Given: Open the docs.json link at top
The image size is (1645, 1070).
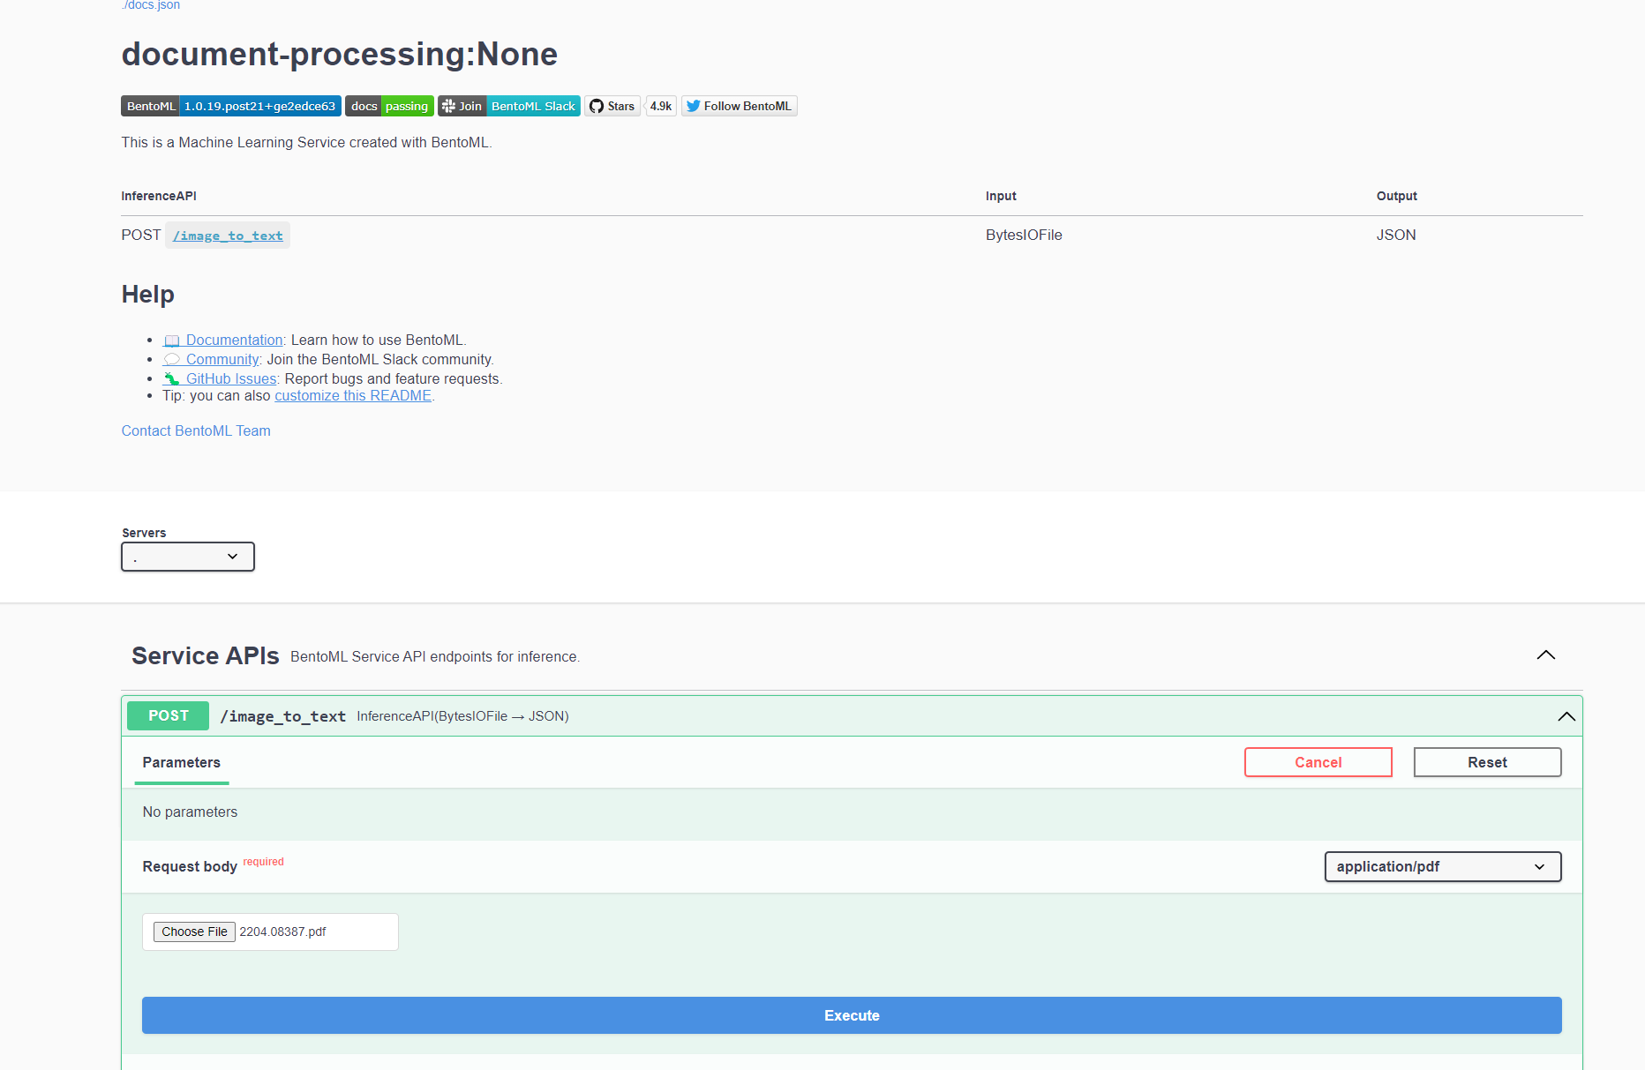Looking at the screenshot, I should [x=151, y=5].
